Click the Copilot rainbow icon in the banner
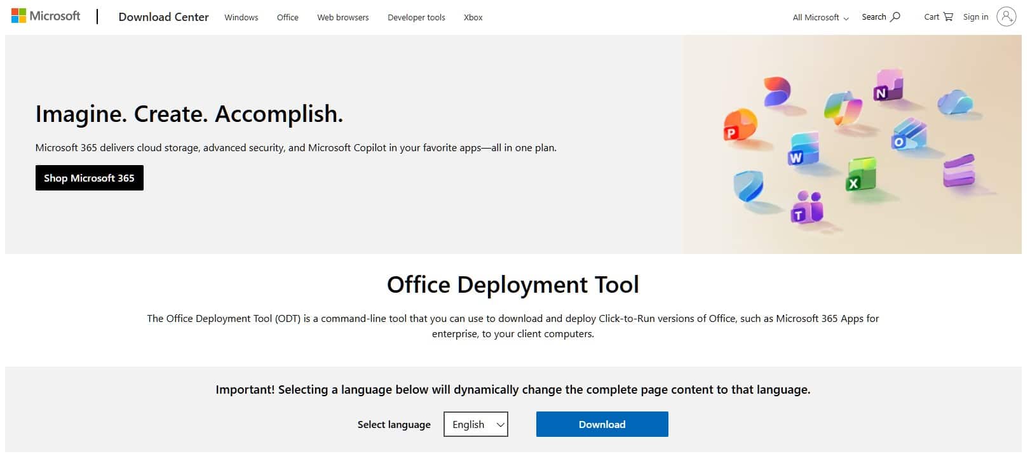 pyautogui.click(x=843, y=107)
